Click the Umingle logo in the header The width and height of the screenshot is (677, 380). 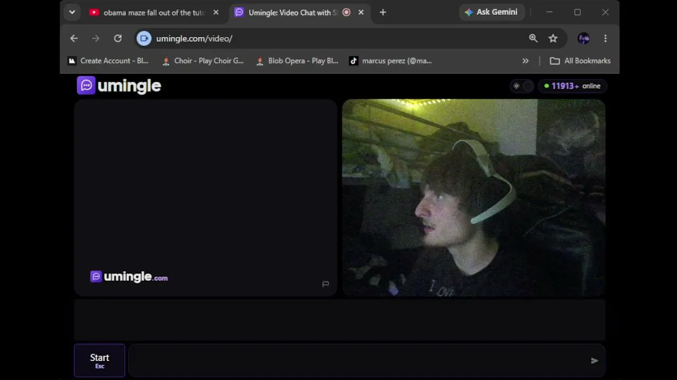pyautogui.click(x=119, y=85)
